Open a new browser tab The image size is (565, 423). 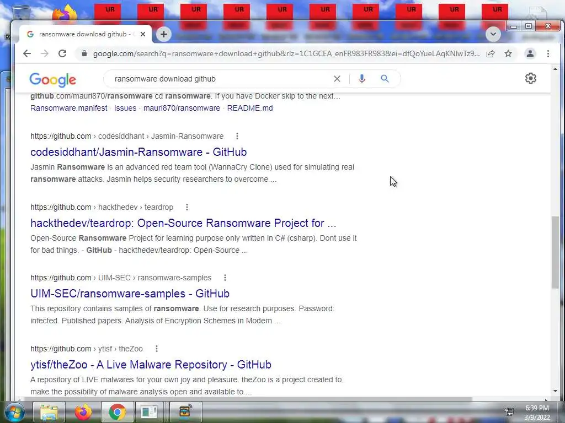point(163,34)
